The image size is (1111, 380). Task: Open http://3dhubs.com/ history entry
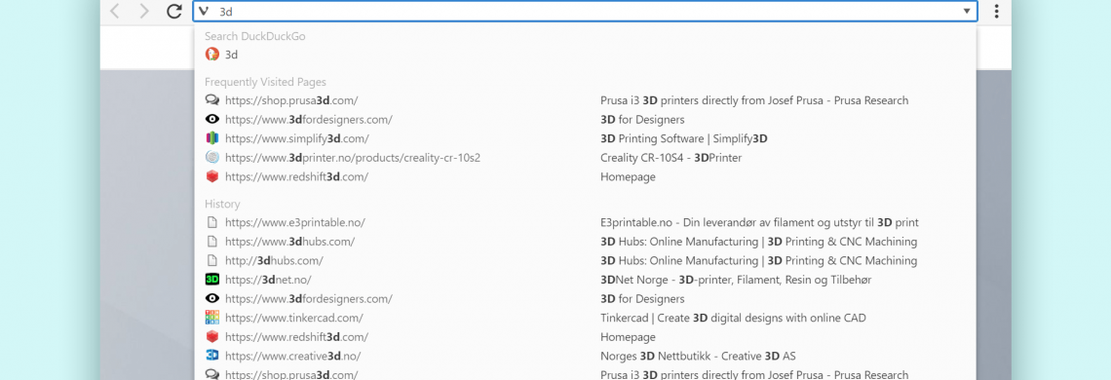[274, 260]
